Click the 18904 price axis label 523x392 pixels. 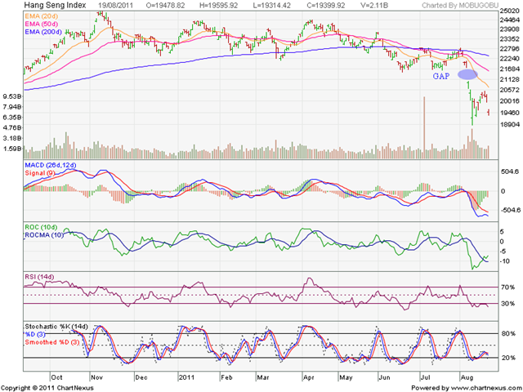tap(509, 125)
